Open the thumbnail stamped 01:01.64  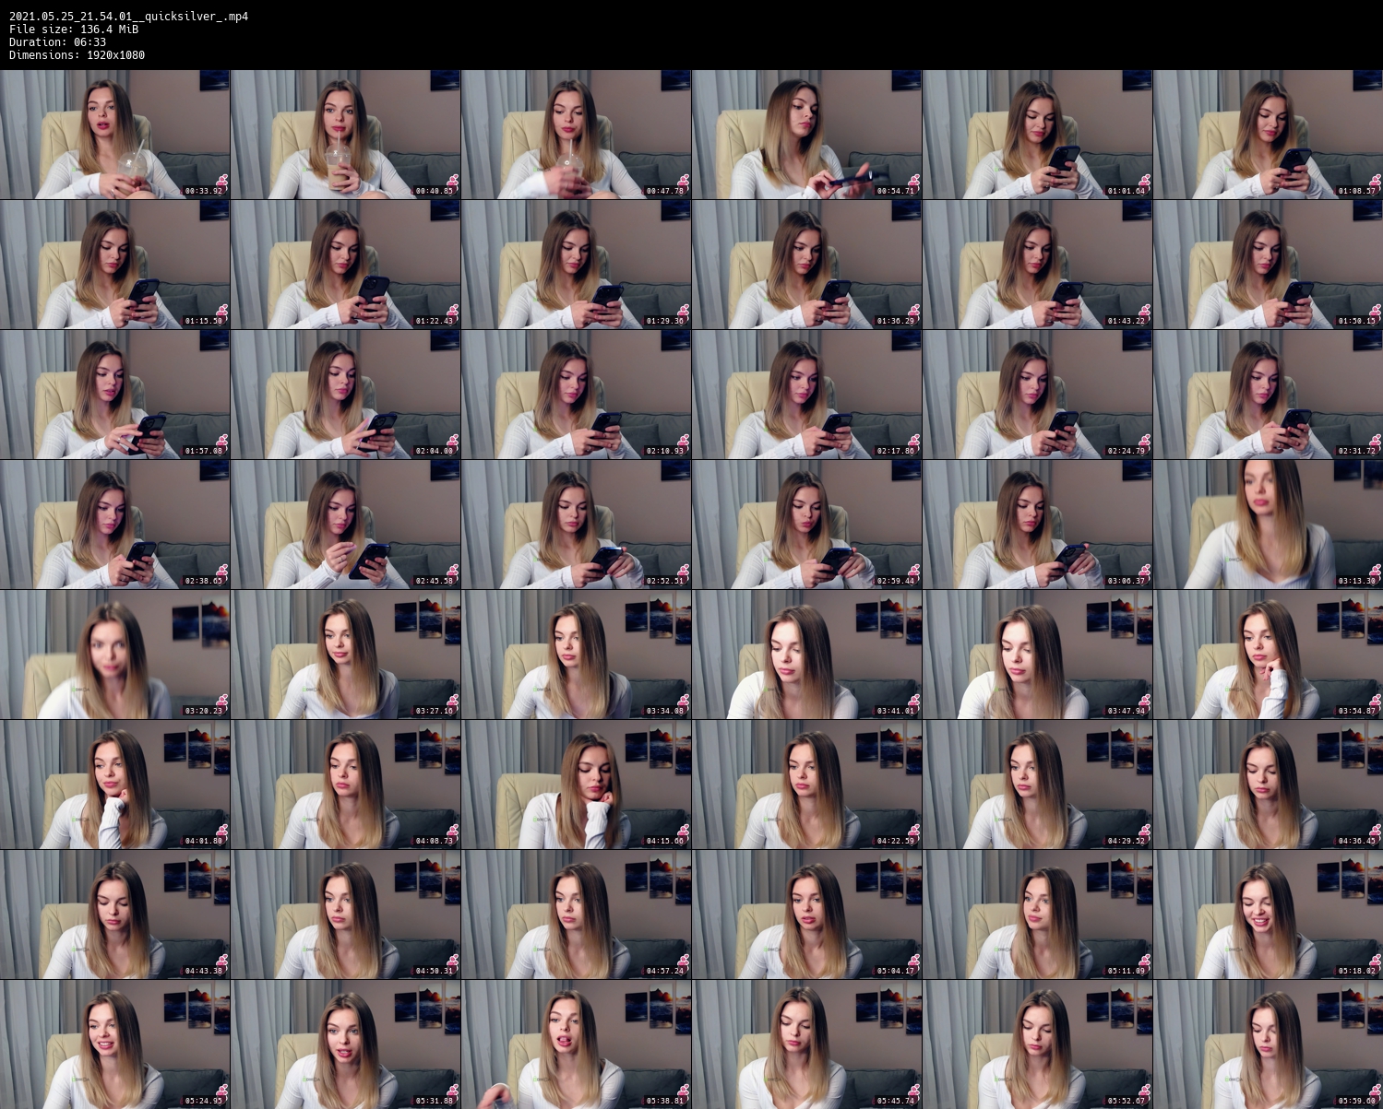1037,135
